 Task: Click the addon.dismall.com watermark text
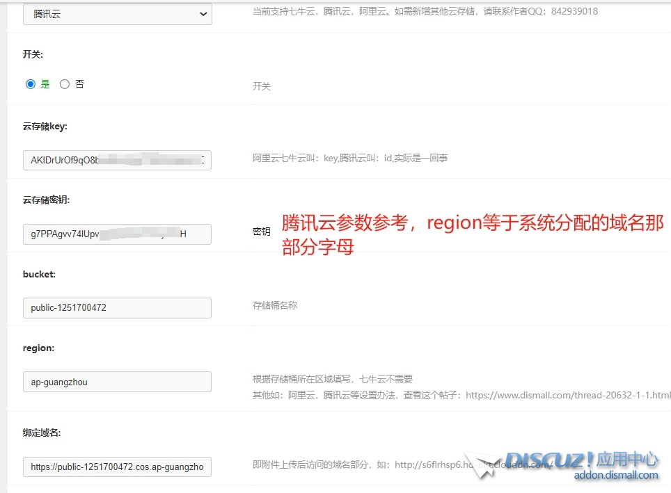tap(615, 476)
